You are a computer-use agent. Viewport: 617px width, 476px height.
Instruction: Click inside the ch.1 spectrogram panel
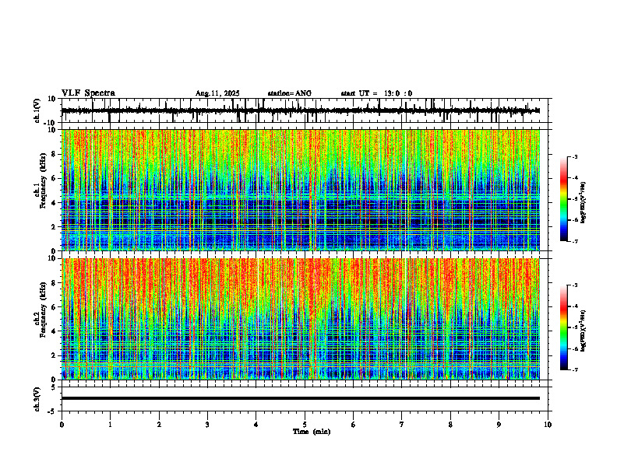coord(300,190)
